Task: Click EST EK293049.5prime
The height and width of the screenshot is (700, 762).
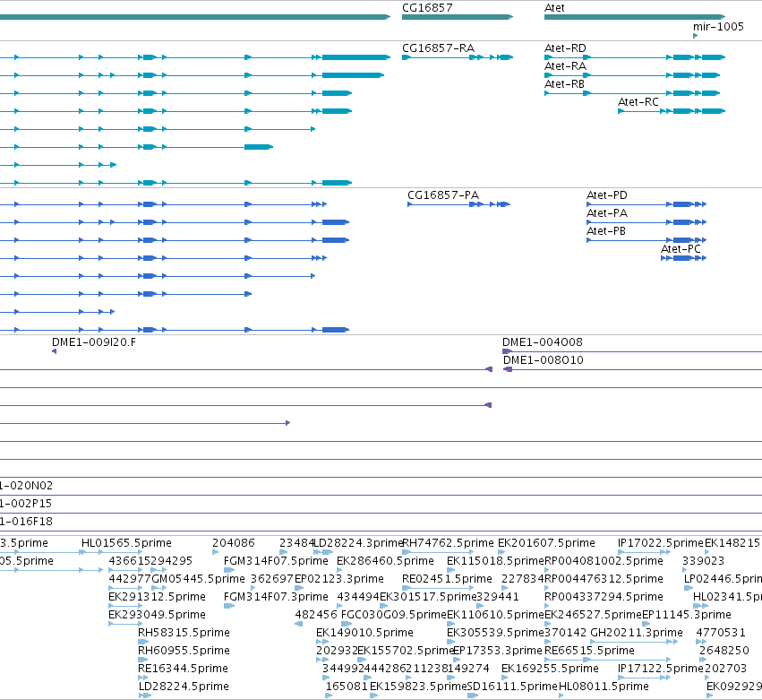Action: click(x=157, y=615)
